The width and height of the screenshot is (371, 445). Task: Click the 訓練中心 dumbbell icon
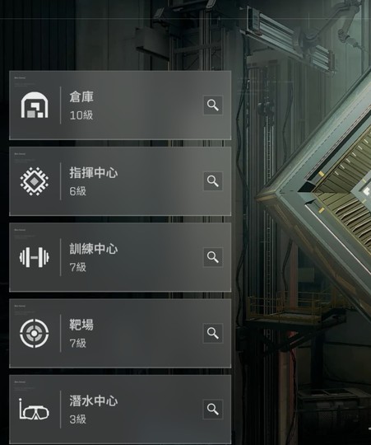[x=35, y=257]
